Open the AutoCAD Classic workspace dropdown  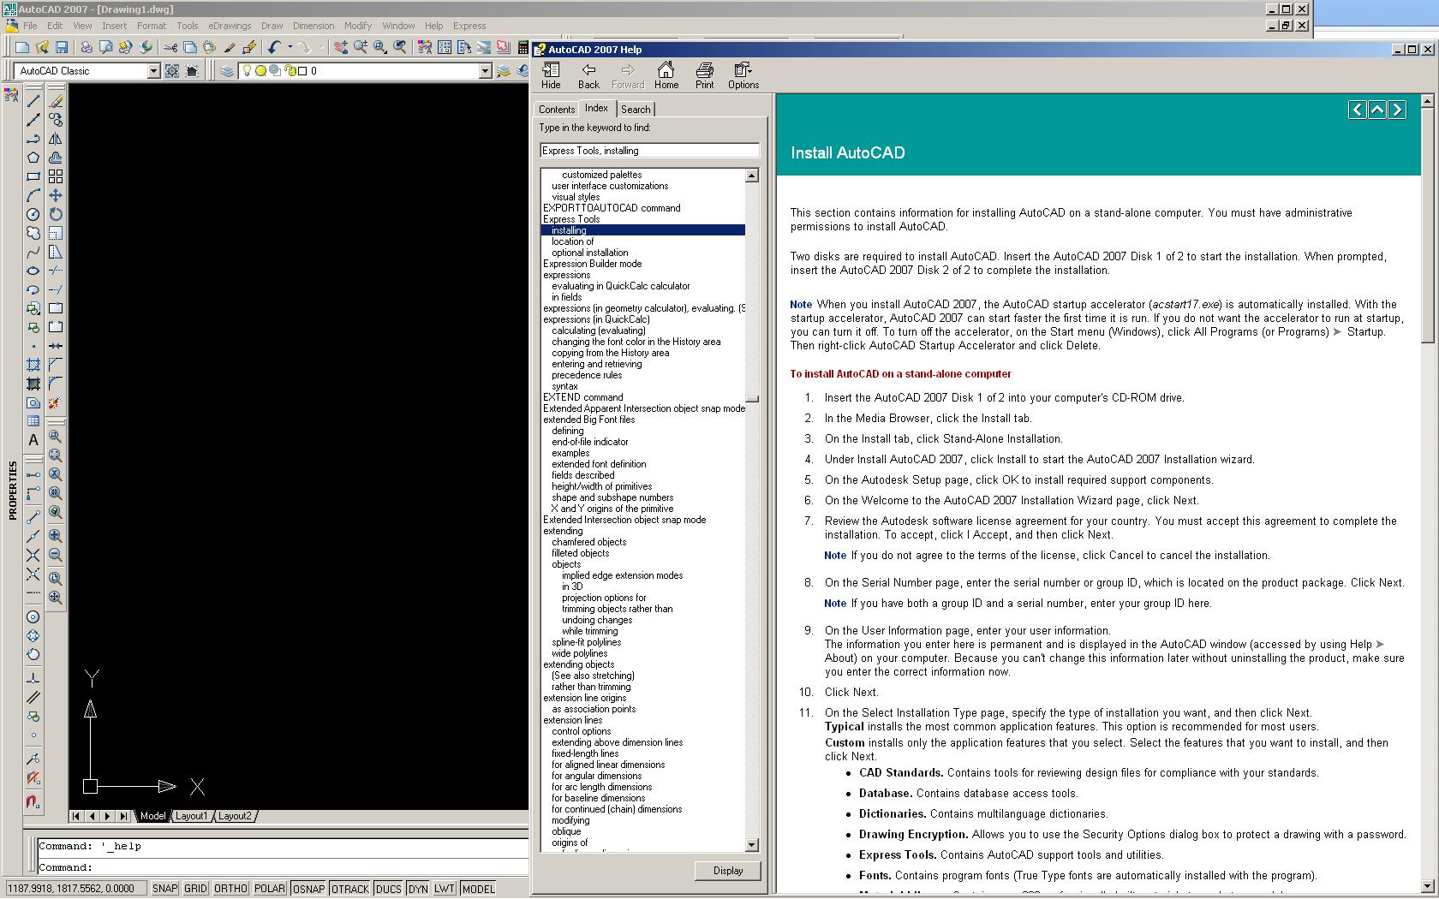pyautogui.click(x=153, y=71)
